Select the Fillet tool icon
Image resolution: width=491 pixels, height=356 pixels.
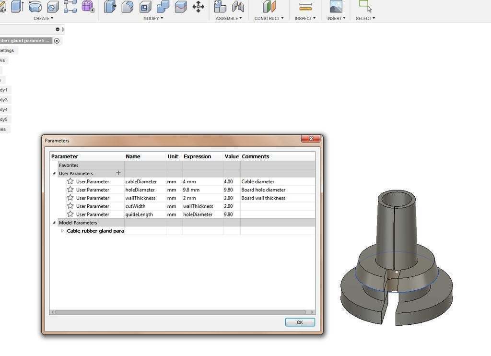coord(128,6)
